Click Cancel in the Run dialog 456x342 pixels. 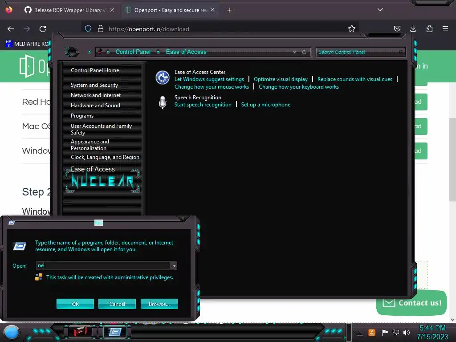point(117,304)
